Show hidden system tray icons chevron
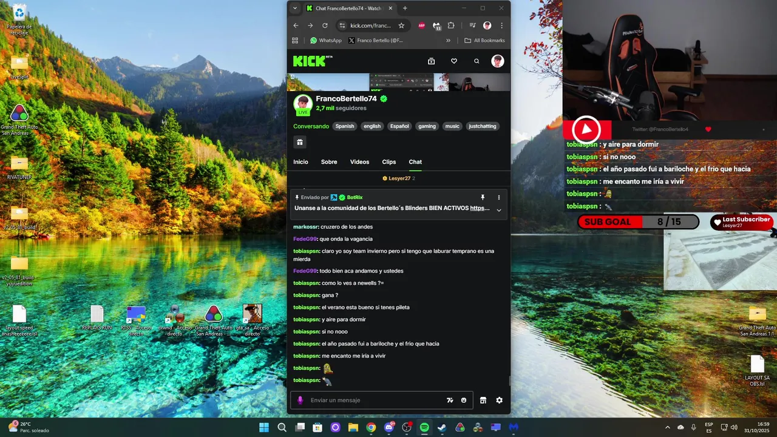The width and height of the screenshot is (777, 437). [668, 427]
